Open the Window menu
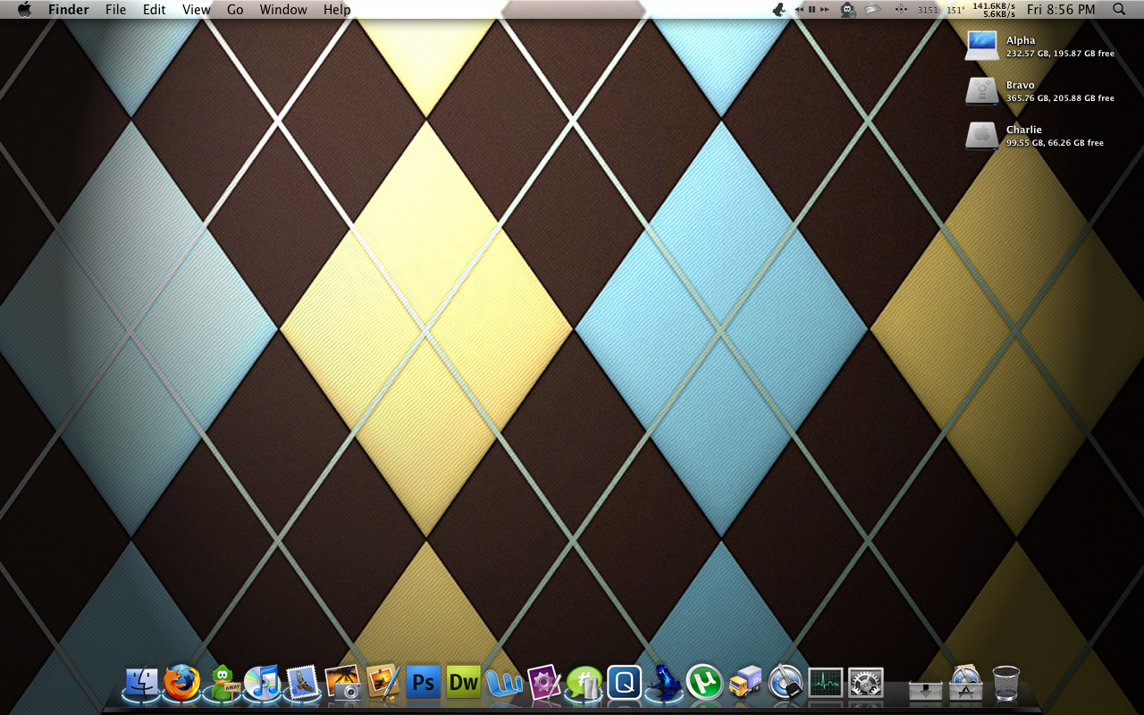Viewport: 1144px width, 715px height. tap(283, 10)
